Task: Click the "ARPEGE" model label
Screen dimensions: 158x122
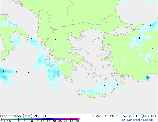Action: coord(41,116)
